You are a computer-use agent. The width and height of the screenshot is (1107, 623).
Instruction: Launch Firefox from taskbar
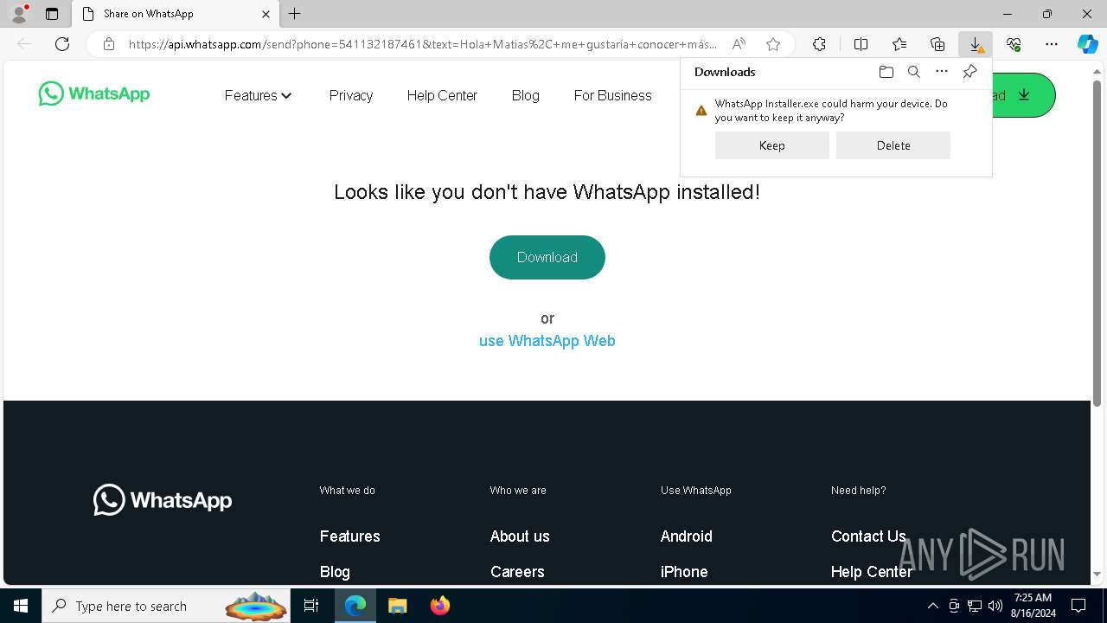[x=440, y=606]
